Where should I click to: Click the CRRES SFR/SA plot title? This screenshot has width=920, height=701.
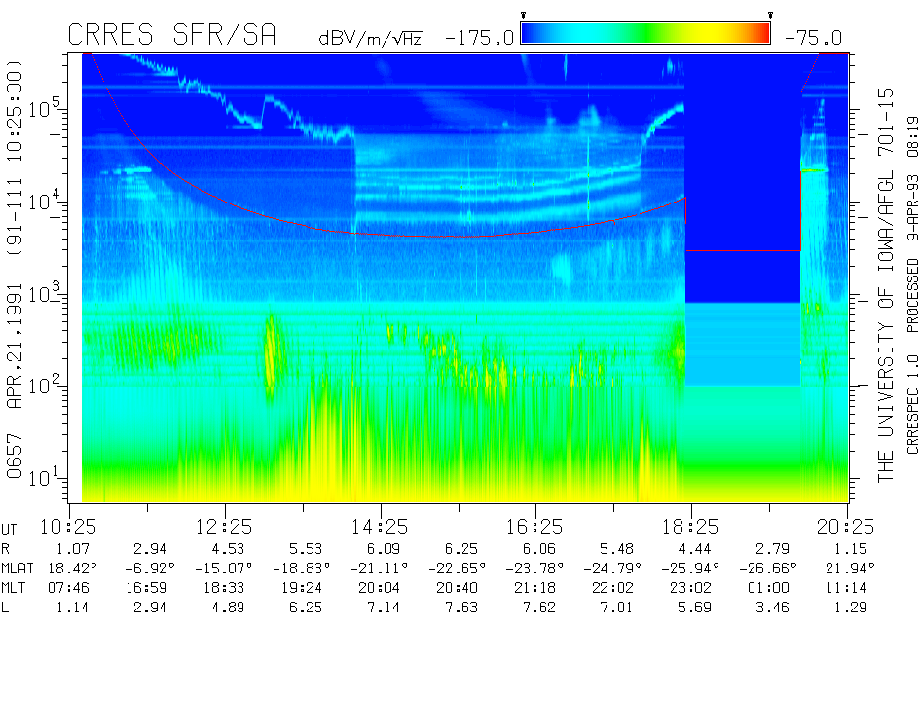[x=171, y=36]
